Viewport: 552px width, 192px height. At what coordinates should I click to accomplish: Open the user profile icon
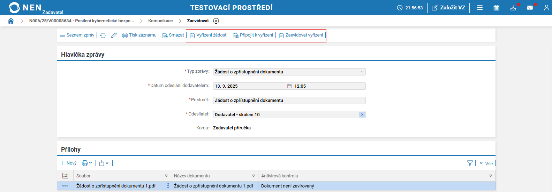point(546,8)
